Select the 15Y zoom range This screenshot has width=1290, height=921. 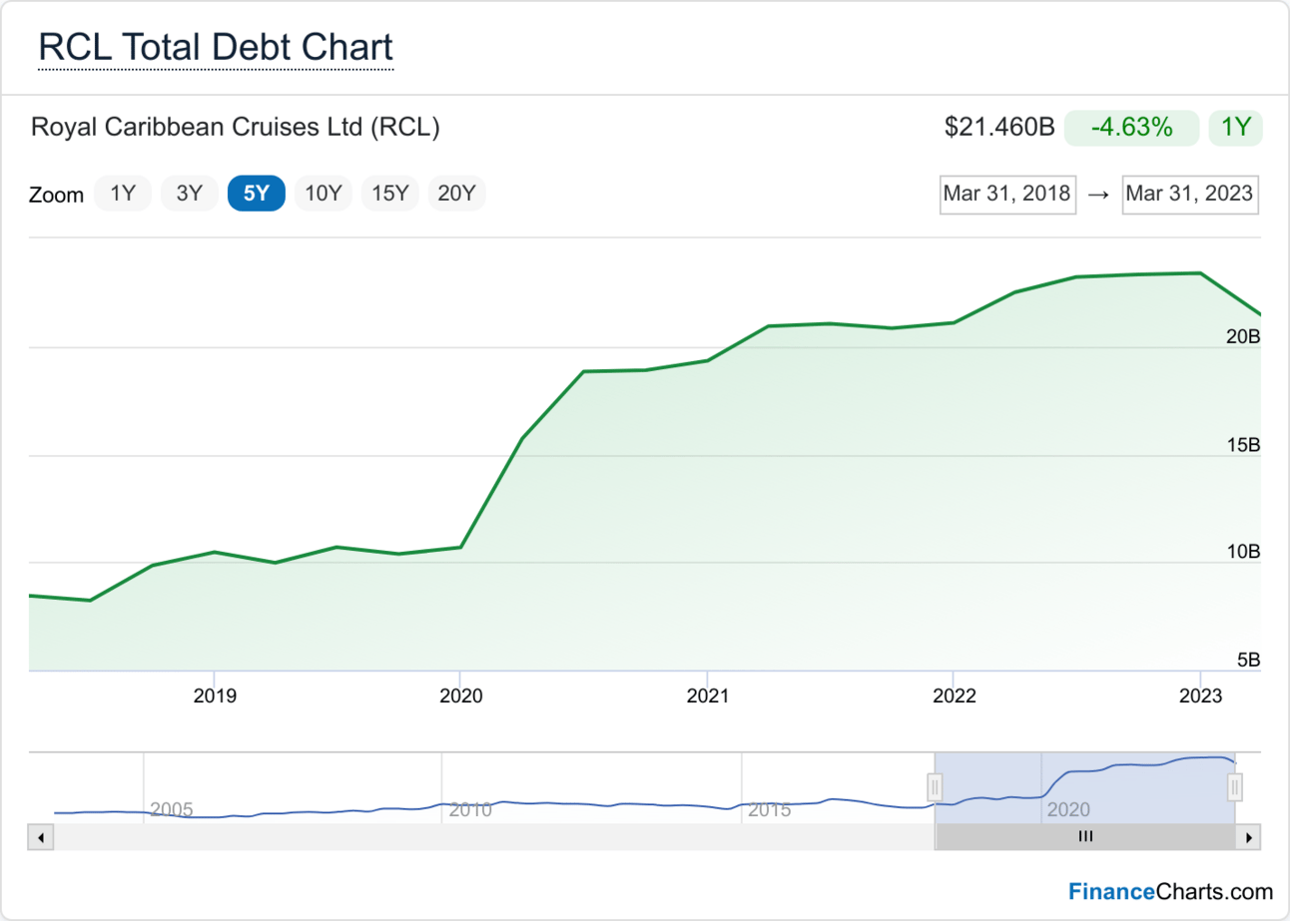390,194
